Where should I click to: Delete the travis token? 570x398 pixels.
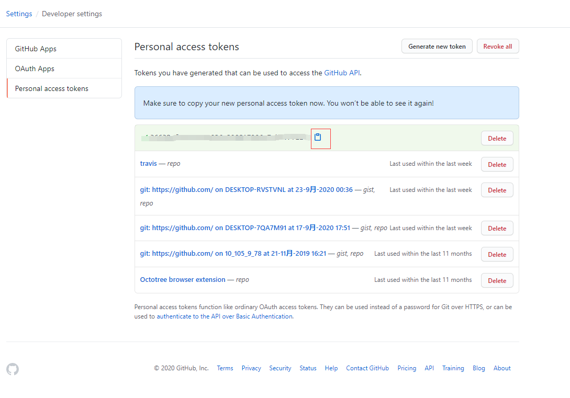(x=497, y=165)
